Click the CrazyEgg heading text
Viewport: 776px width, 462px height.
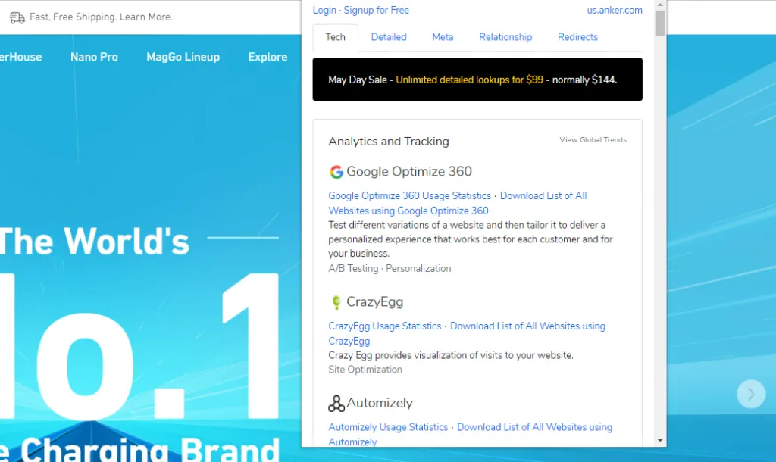374,302
